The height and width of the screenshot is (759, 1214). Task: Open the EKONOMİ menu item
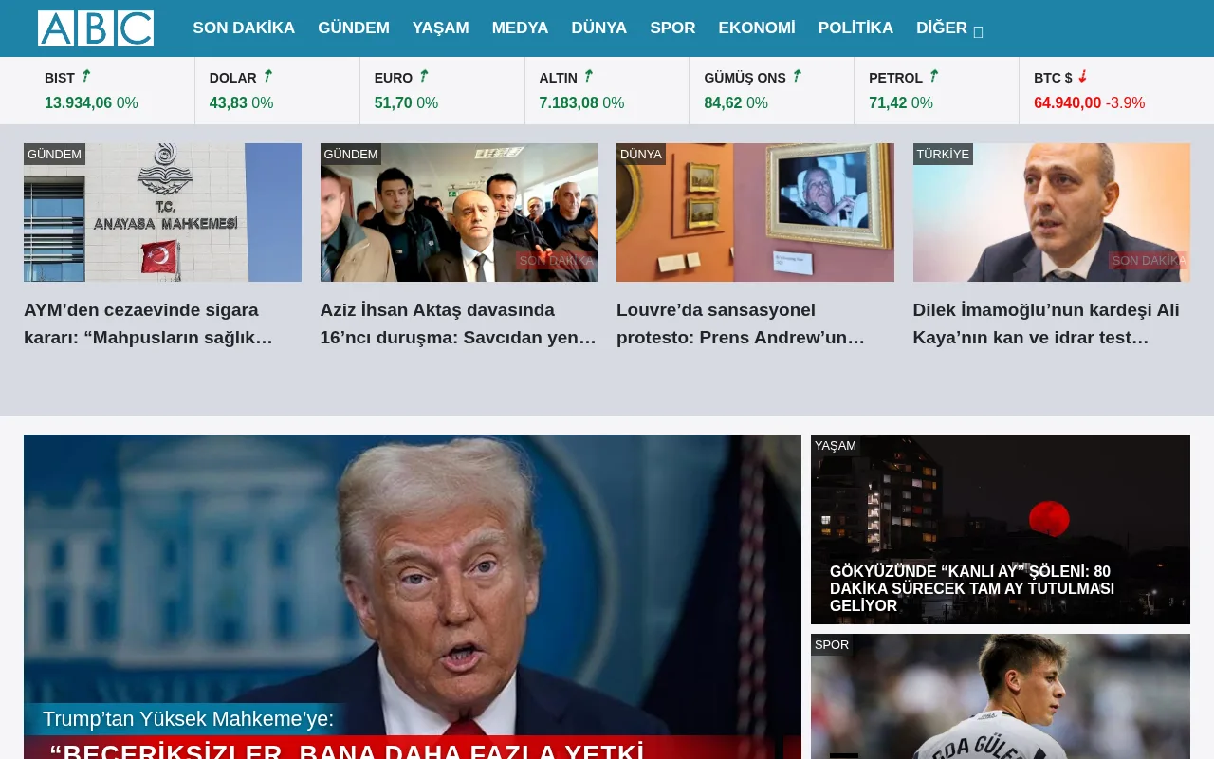pyautogui.click(x=757, y=28)
